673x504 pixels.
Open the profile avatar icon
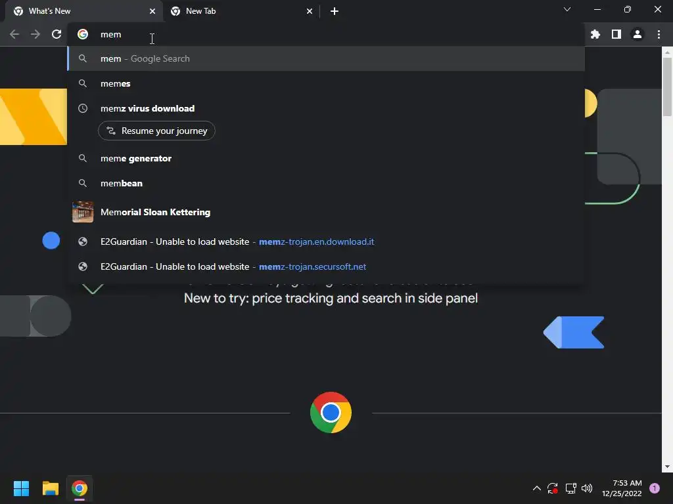[638, 34]
